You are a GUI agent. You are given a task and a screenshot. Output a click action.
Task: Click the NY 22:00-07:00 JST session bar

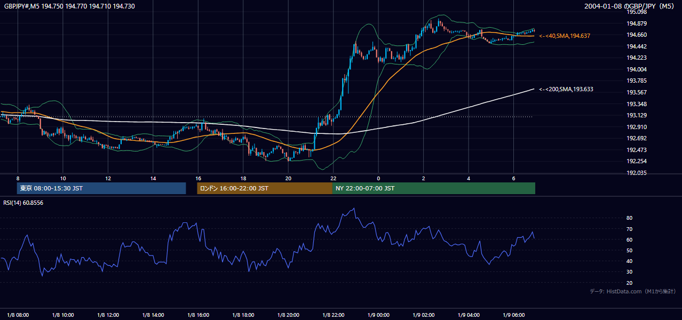click(x=434, y=188)
